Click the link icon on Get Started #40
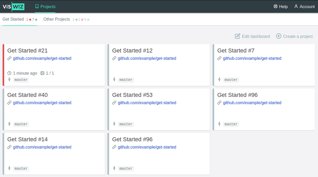 pos(9,103)
